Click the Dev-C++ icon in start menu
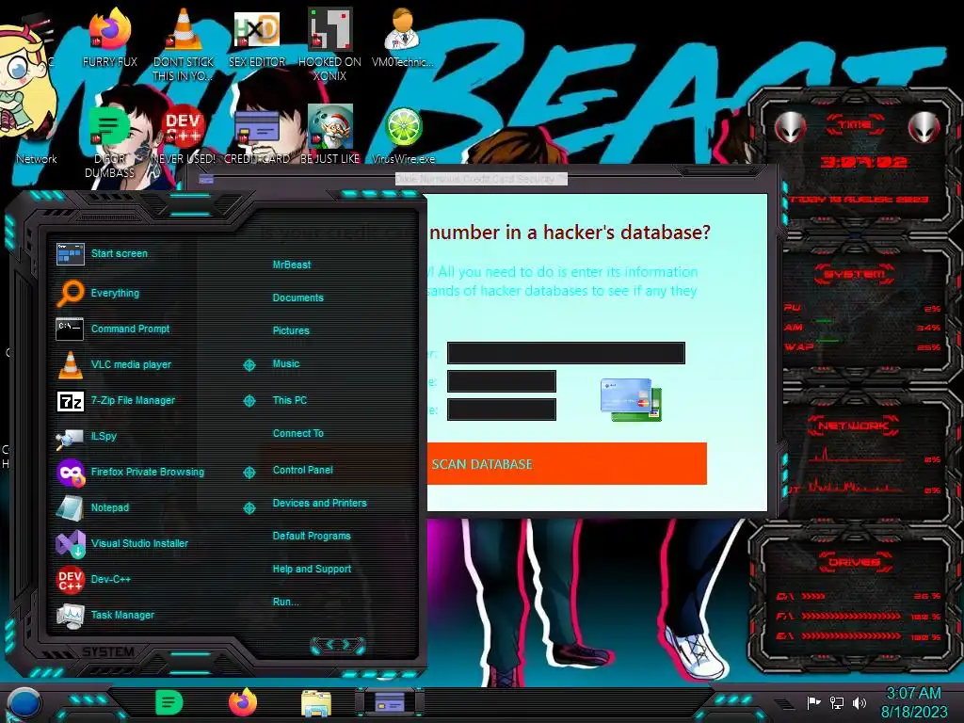 point(70,579)
